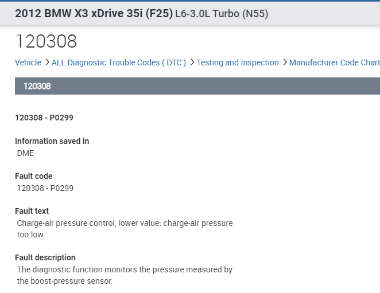The image size is (380, 293).
Task: Click the 2012 BMW X3 xDrive 35i title
Action: coord(94,13)
